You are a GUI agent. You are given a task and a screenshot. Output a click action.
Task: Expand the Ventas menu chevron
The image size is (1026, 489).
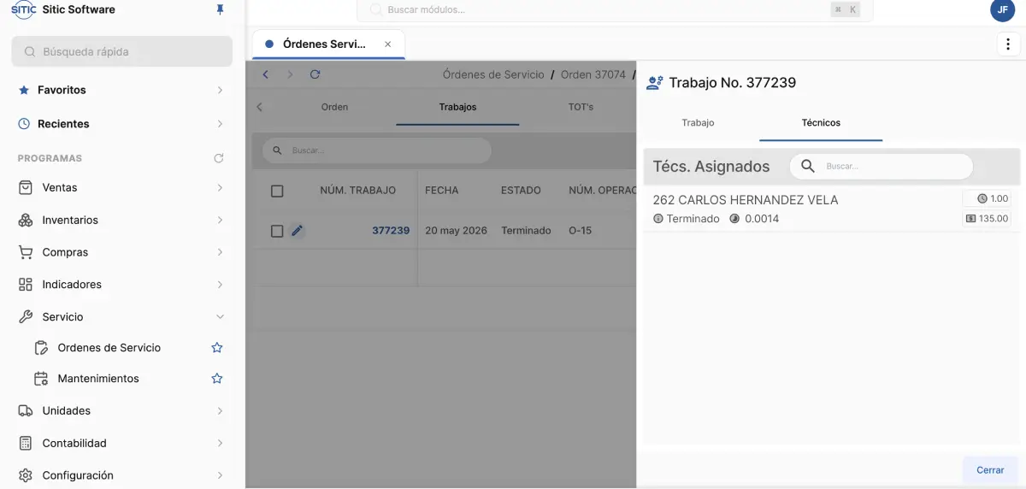(x=220, y=187)
